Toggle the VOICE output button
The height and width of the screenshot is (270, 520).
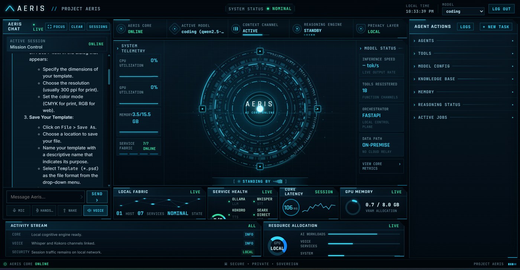(x=95, y=211)
